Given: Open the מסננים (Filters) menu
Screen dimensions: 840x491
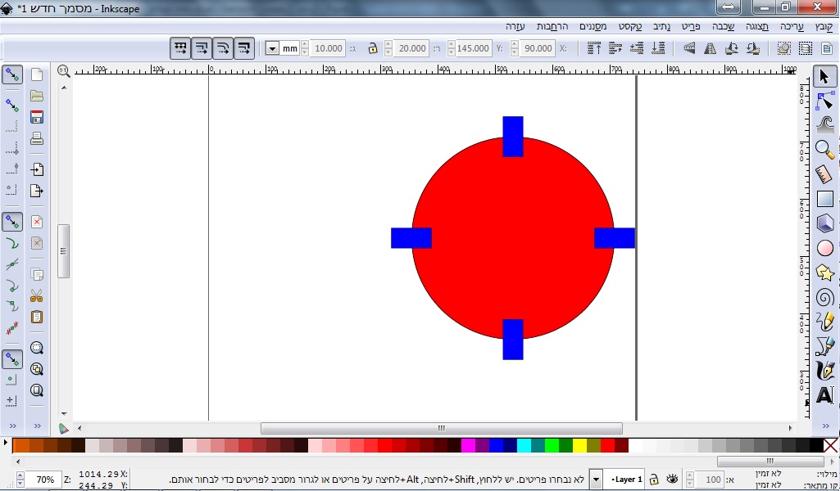Looking at the screenshot, I should pyautogui.click(x=593, y=26).
